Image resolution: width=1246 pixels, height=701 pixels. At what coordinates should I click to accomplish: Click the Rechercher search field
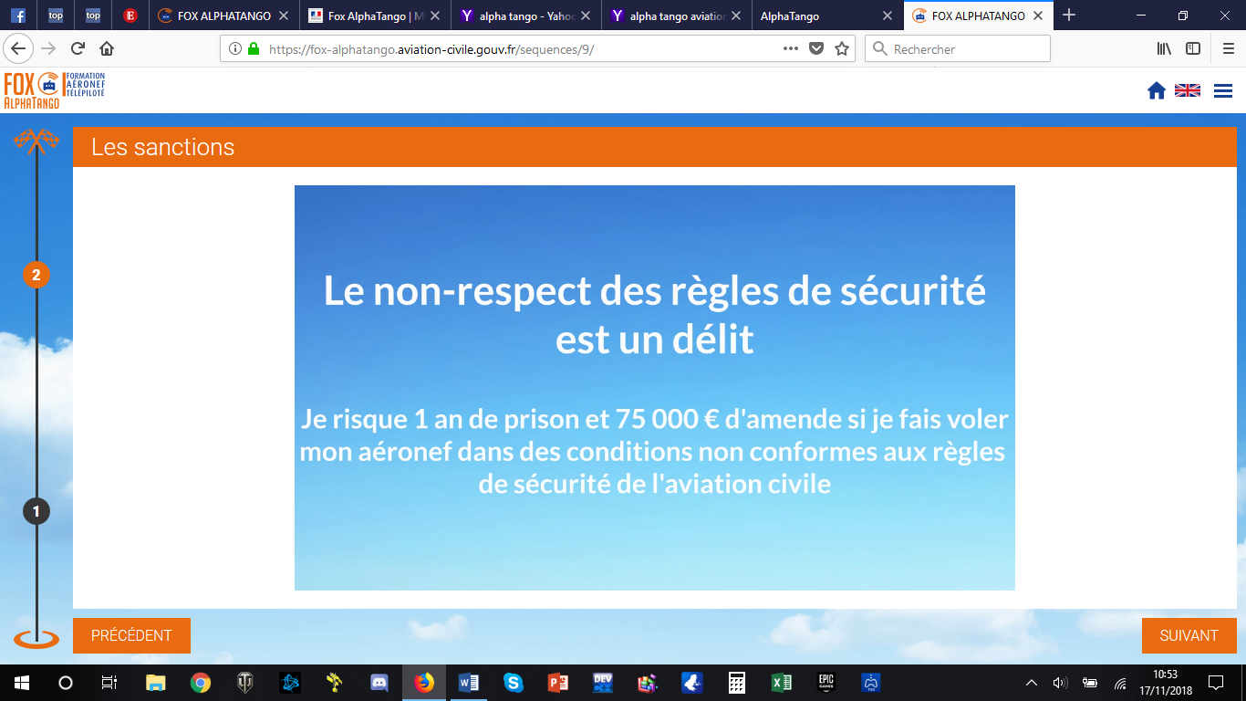click(x=958, y=49)
